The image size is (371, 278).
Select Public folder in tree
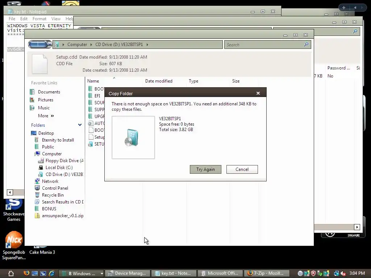click(48, 147)
